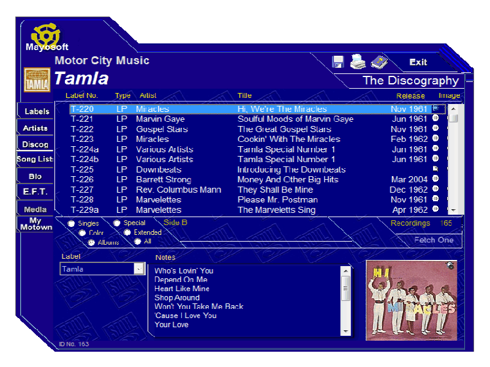Sort by Label No. column header

tap(81, 95)
